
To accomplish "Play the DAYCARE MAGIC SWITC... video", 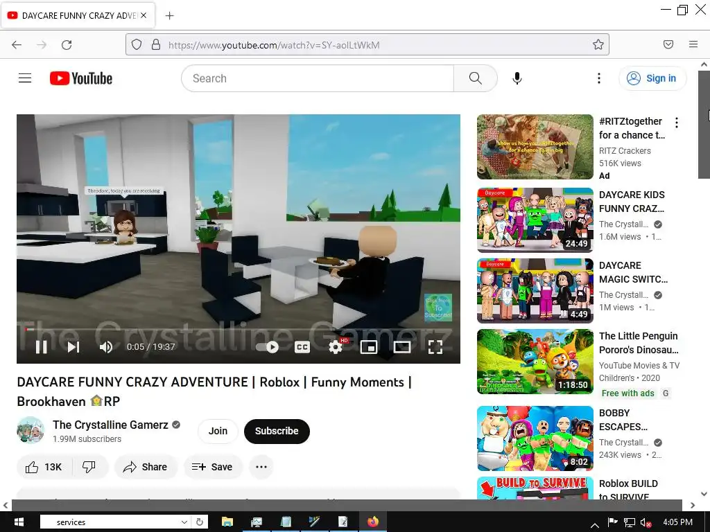I will [535, 291].
